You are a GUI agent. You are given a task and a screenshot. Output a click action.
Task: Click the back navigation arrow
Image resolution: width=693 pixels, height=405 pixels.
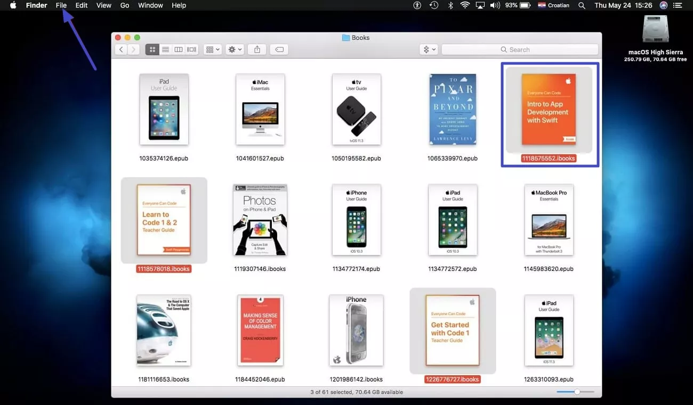[x=121, y=49]
